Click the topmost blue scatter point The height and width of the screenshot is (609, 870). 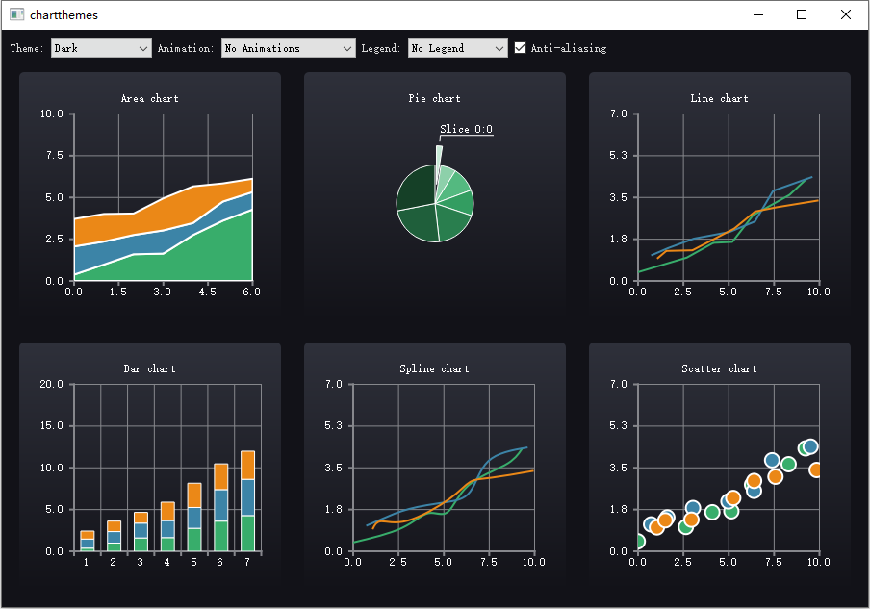[810, 446]
